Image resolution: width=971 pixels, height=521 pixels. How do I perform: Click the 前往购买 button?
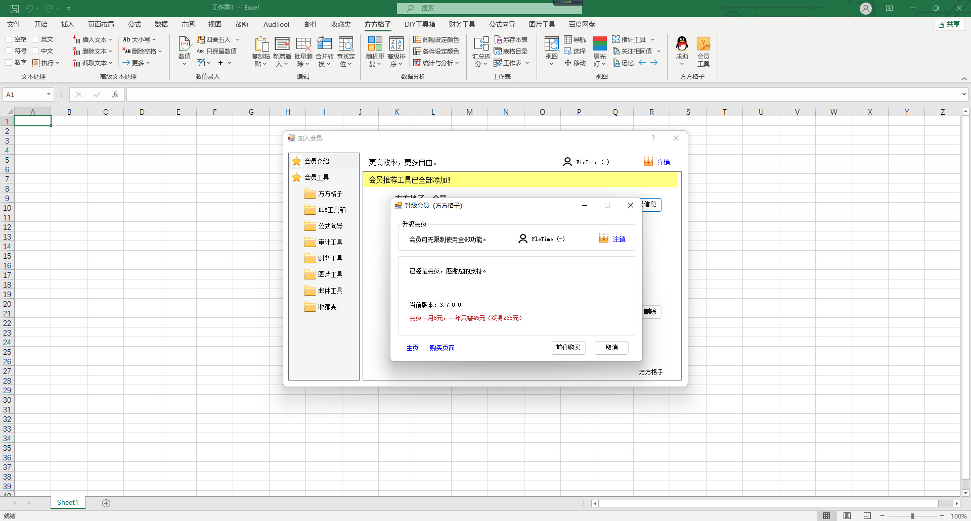[568, 348]
